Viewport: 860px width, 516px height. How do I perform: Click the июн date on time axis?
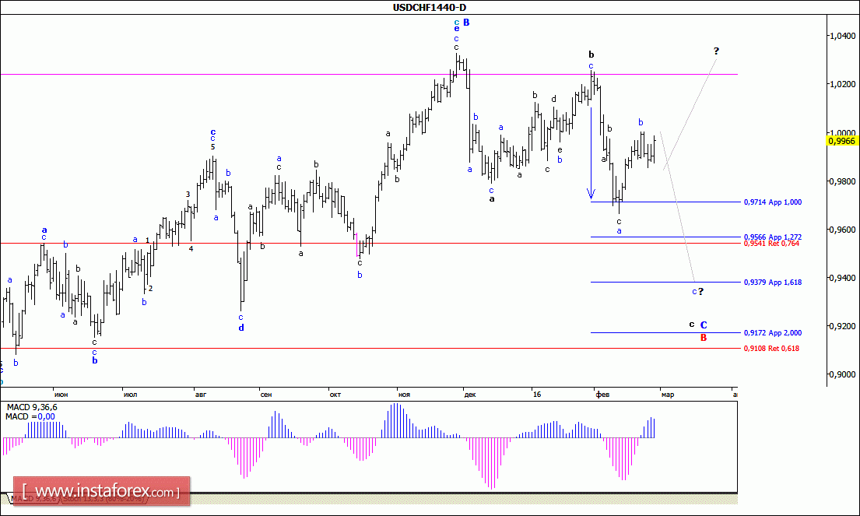pos(61,395)
